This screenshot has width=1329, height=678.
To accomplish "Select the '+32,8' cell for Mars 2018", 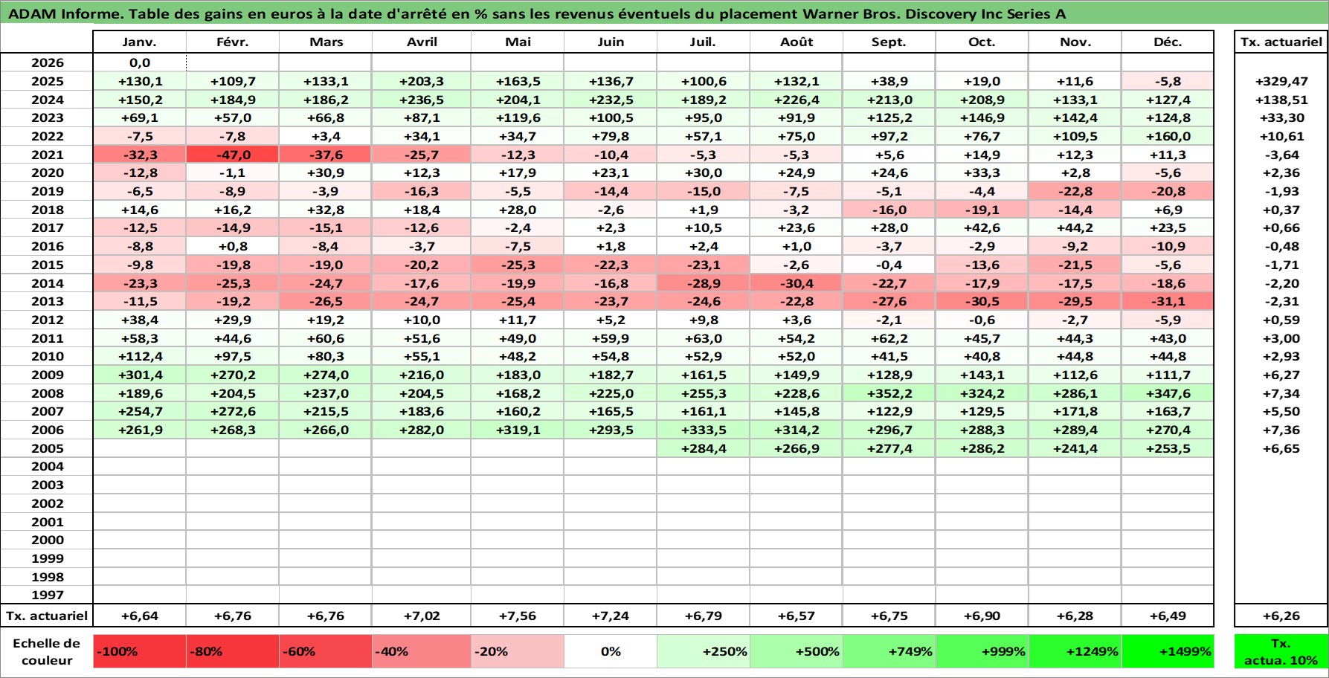I will [x=325, y=210].
